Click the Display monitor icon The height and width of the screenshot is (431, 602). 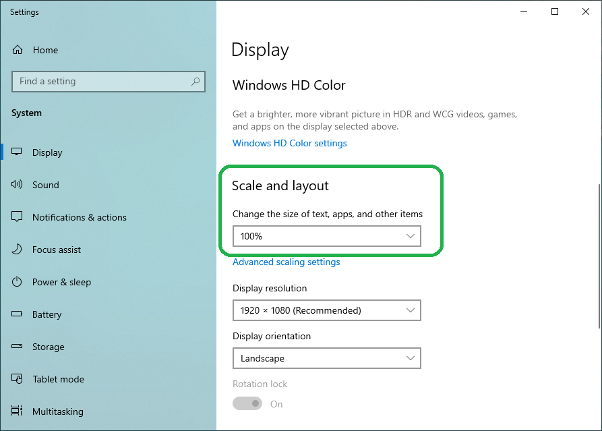[x=18, y=152]
